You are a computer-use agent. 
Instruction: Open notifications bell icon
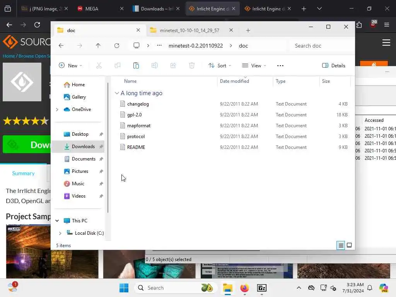370,288
